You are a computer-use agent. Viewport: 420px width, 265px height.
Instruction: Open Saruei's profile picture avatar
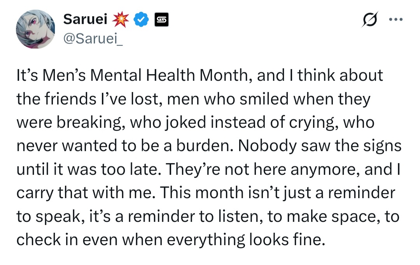(x=35, y=29)
